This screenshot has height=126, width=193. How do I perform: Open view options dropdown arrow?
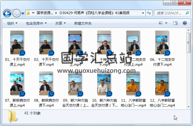point(166,23)
